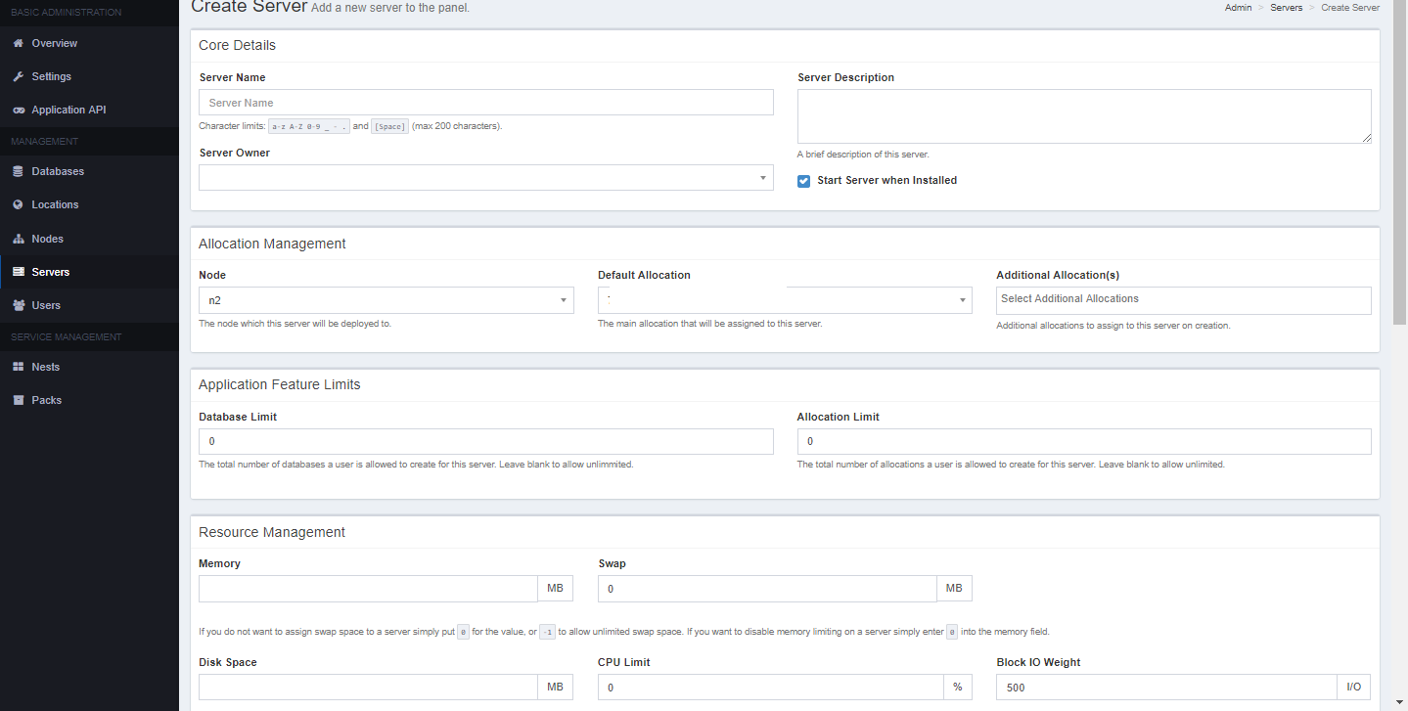Viewport: 1408px width, 711px height.
Task: Click the Locations globe icon
Action: point(18,205)
